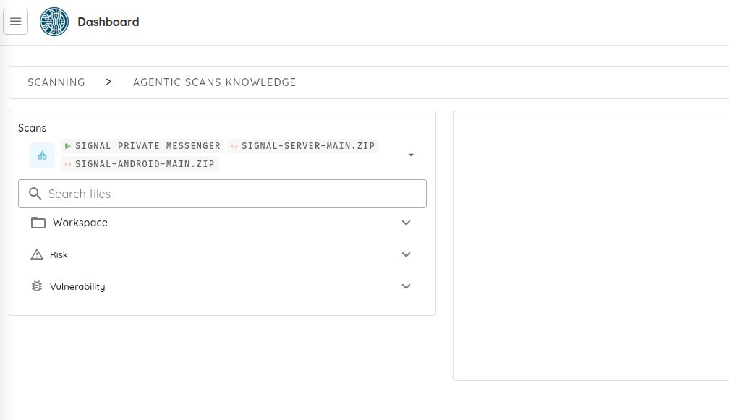Click code icon beside SIGNAL-ANDROID-MAIN.ZIP

pos(68,164)
